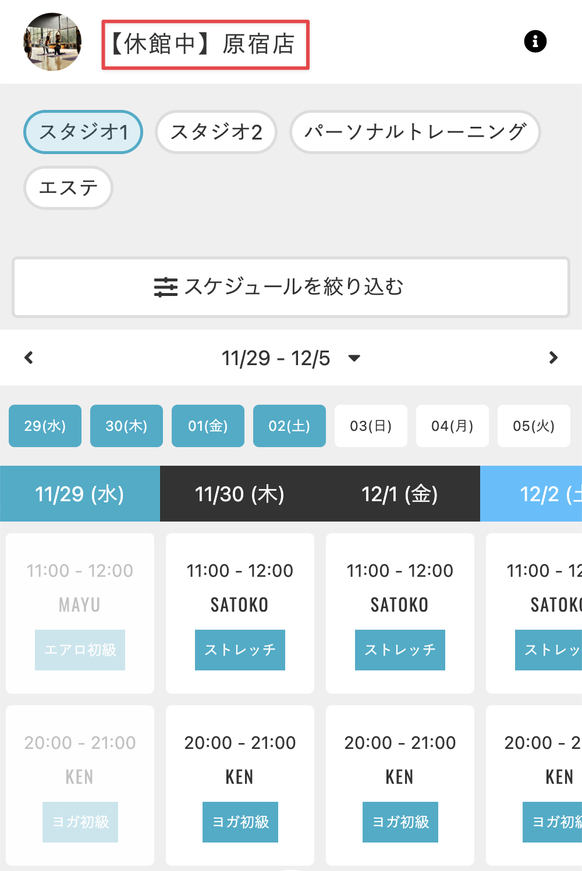Select the 11/29 MAYU エアロ初級 class
The width and height of the screenshot is (582, 871).
[80, 649]
